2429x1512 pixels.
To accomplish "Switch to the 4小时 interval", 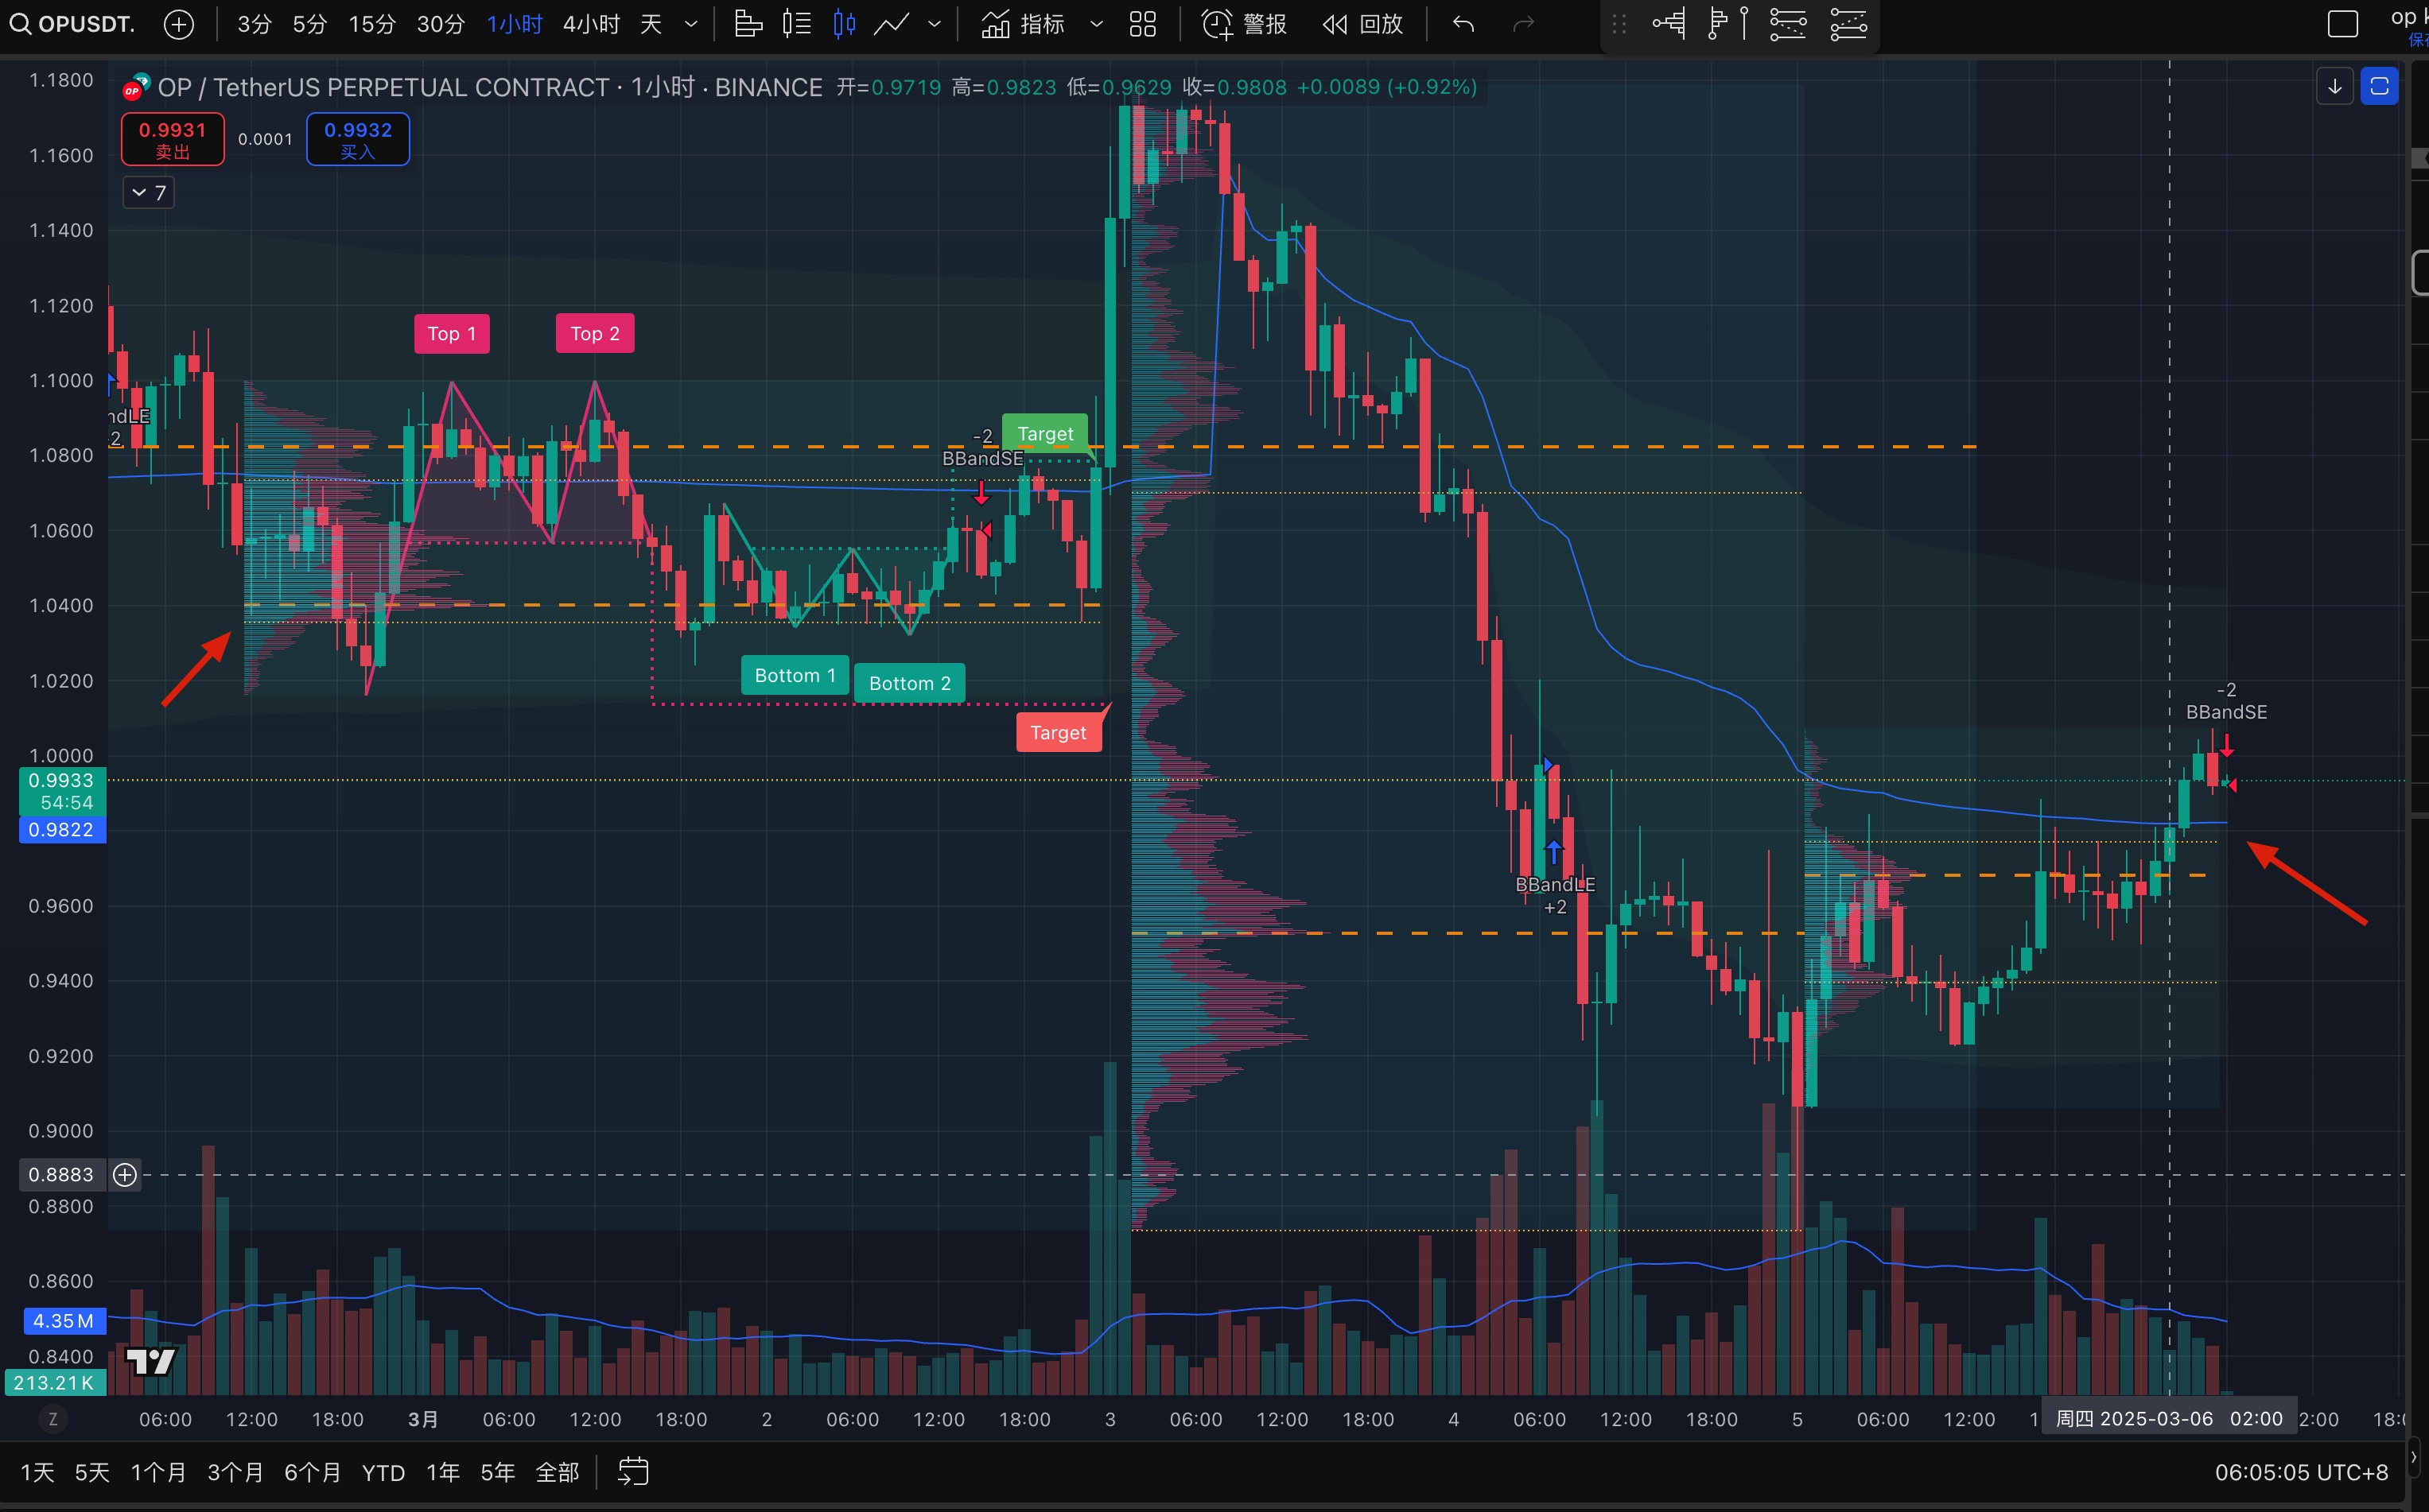I will [x=590, y=24].
